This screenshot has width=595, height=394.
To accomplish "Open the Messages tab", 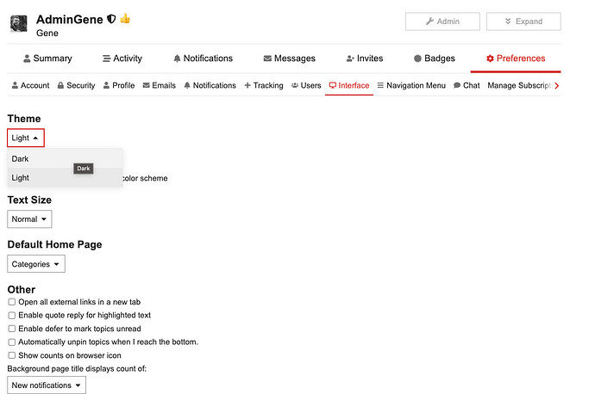I will coord(290,58).
